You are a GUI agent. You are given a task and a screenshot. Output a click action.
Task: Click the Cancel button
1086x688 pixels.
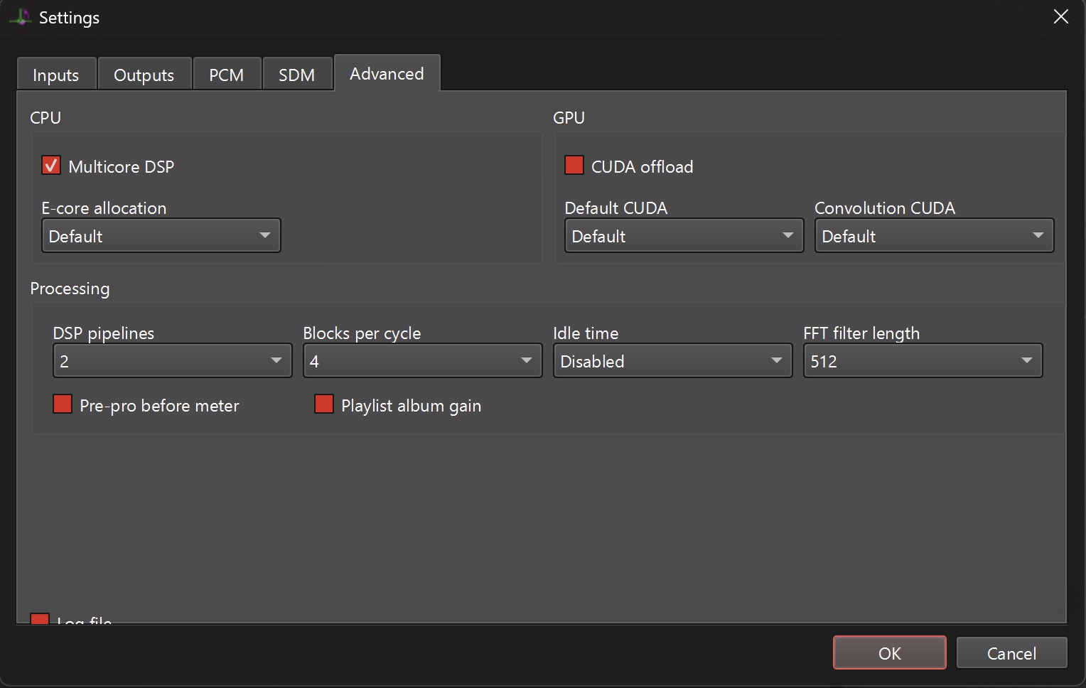click(1011, 652)
